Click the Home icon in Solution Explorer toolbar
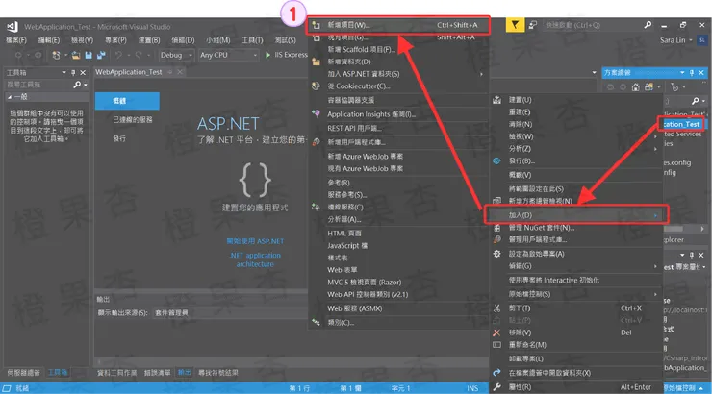The image size is (712, 394). pos(636,87)
